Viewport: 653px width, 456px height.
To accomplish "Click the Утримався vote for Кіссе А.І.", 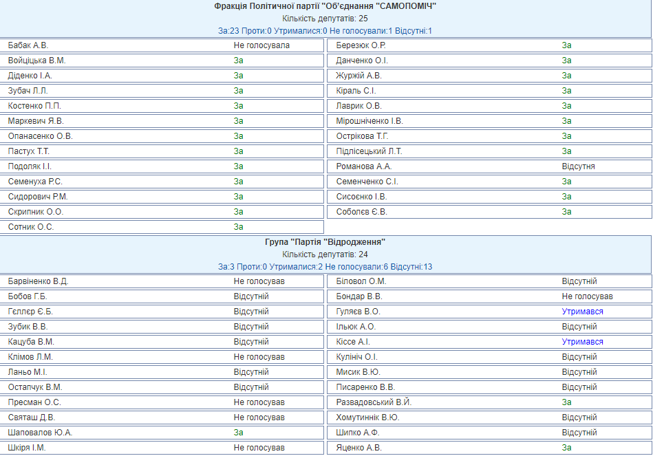I will (x=582, y=342).
